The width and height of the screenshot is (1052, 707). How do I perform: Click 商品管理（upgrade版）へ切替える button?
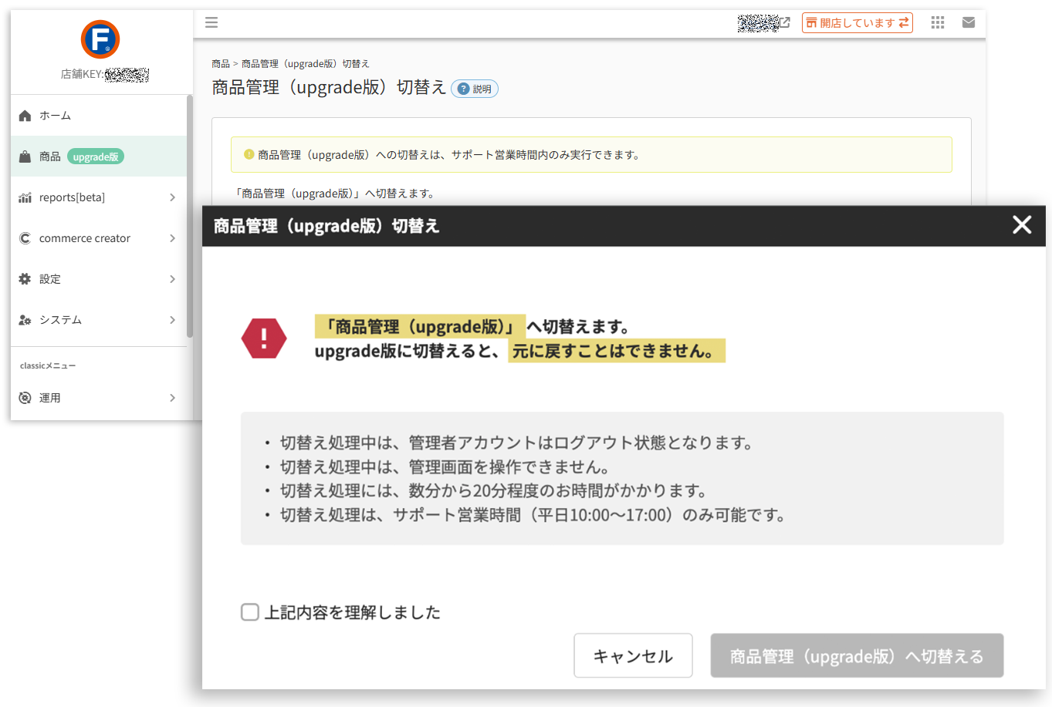pos(857,655)
